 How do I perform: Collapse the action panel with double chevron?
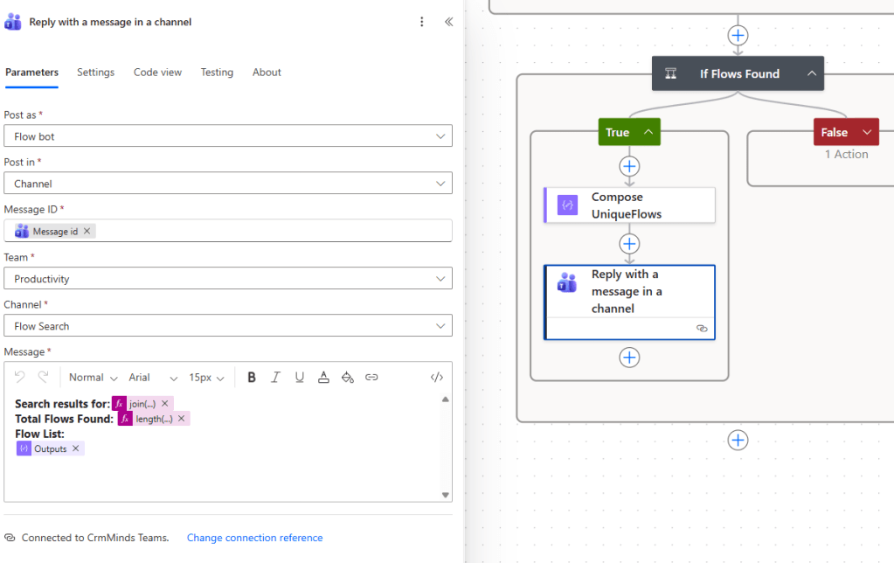coord(448,22)
